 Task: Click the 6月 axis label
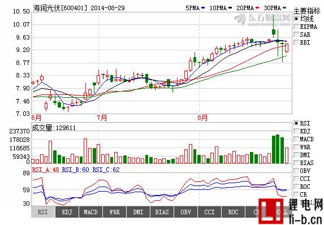[36, 118]
